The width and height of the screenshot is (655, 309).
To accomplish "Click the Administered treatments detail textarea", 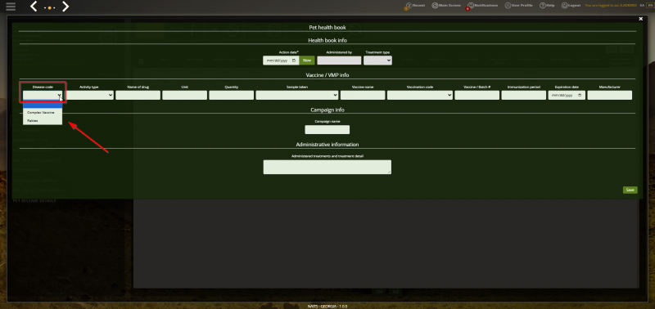I will pos(327,167).
